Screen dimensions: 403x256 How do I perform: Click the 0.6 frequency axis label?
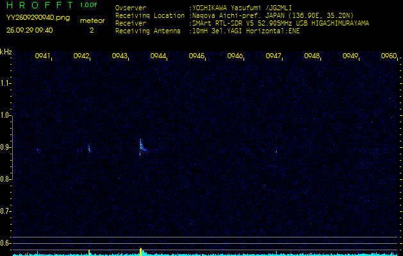[x=4, y=243]
